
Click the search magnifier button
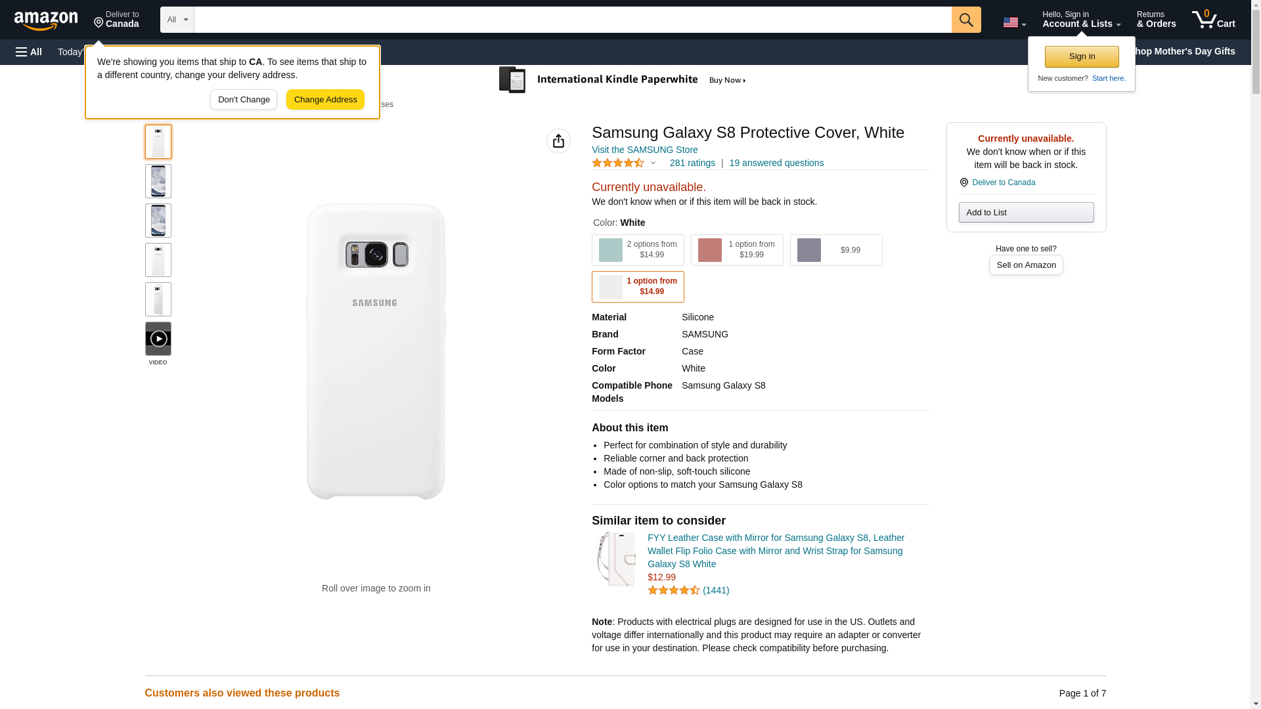(x=965, y=20)
